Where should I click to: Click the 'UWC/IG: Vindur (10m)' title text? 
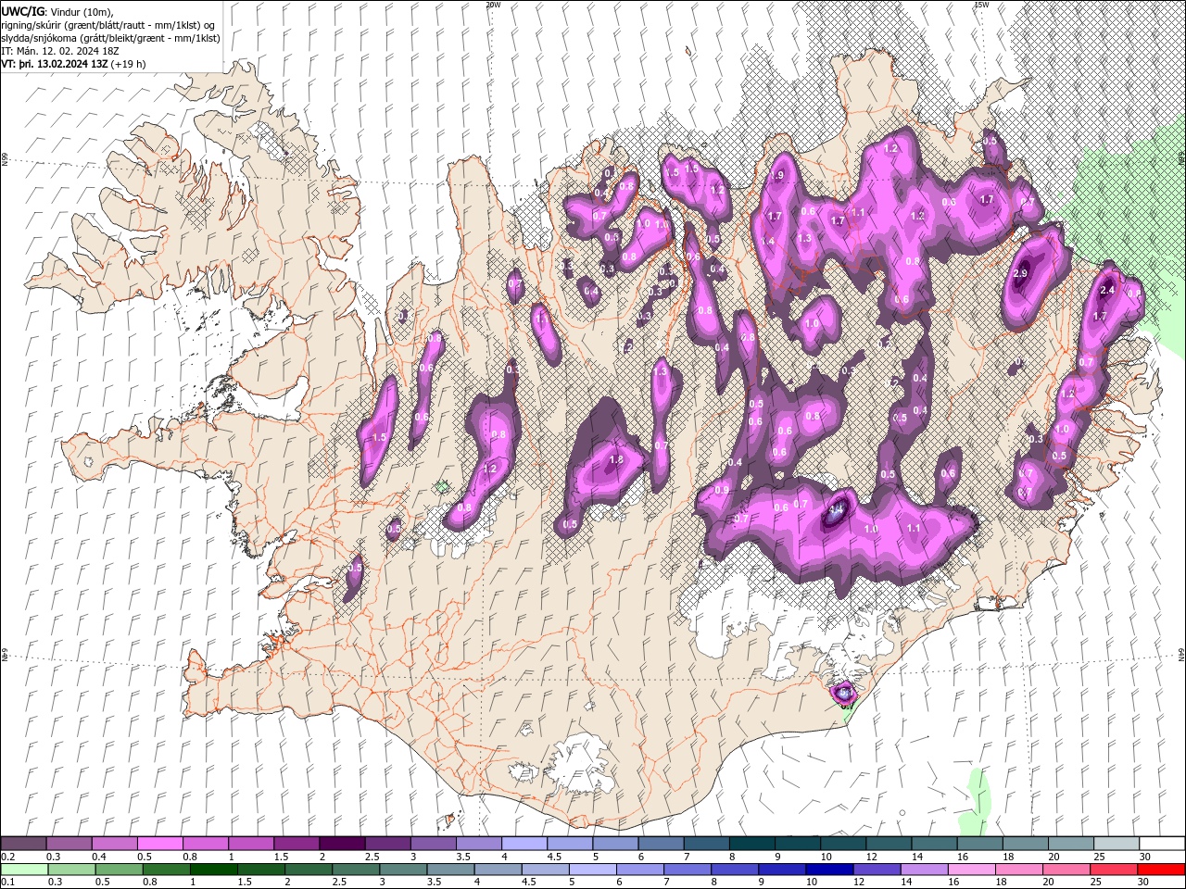click(57, 11)
